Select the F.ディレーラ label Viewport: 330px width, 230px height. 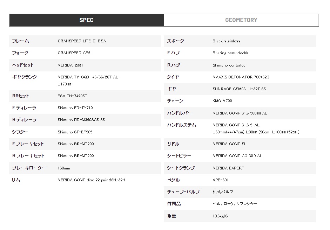coord(24,108)
